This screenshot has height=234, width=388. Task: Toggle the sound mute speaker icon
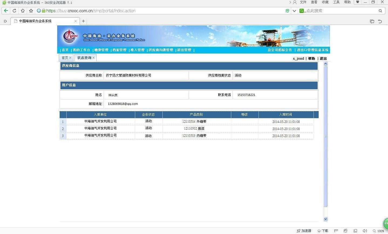365,231
